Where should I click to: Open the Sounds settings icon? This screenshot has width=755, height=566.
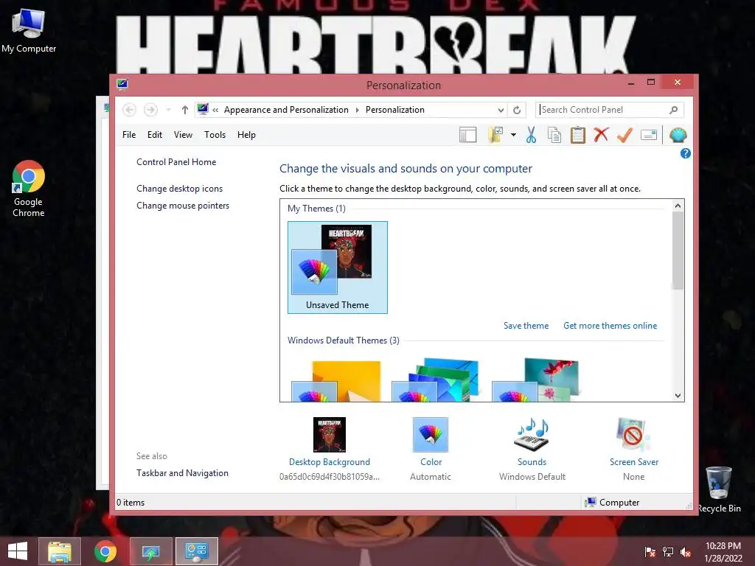point(532,435)
